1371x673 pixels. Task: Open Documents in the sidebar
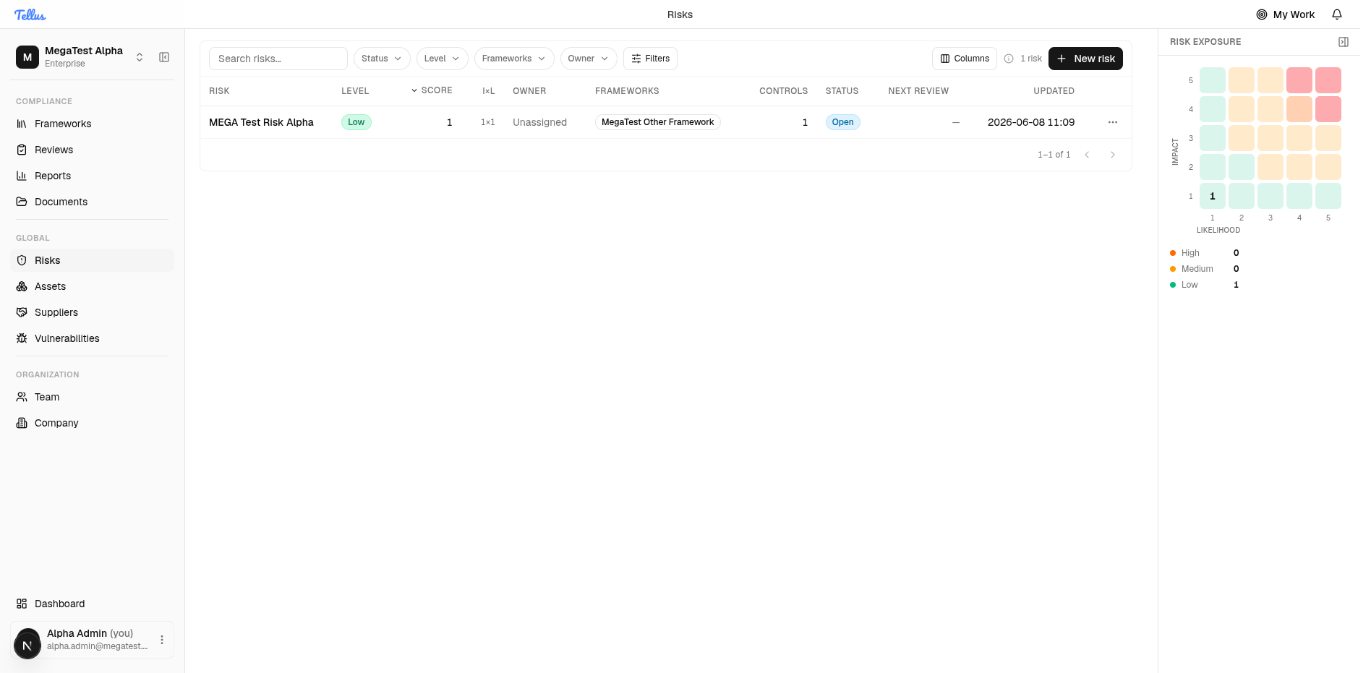click(92, 202)
